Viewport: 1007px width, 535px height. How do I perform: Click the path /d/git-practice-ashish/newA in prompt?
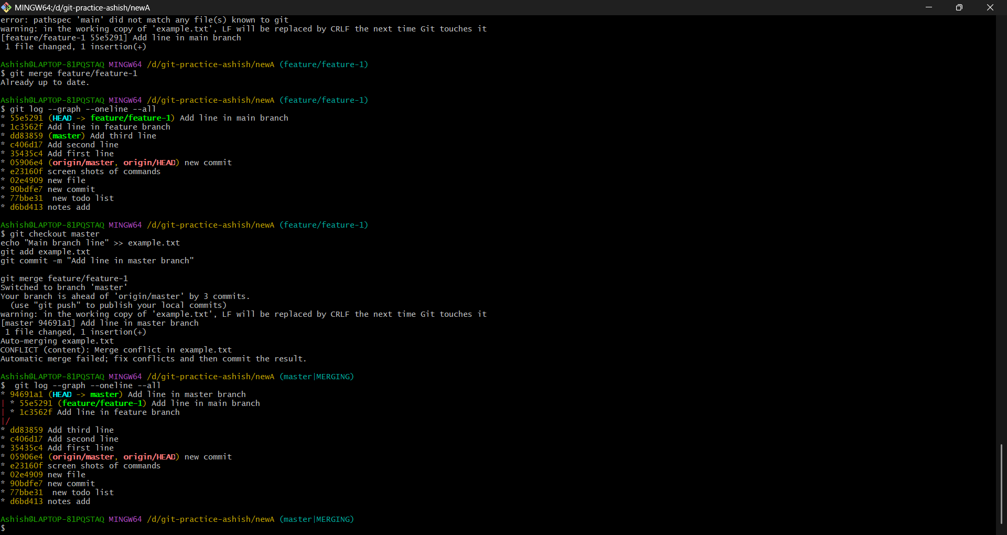[210, 64]
